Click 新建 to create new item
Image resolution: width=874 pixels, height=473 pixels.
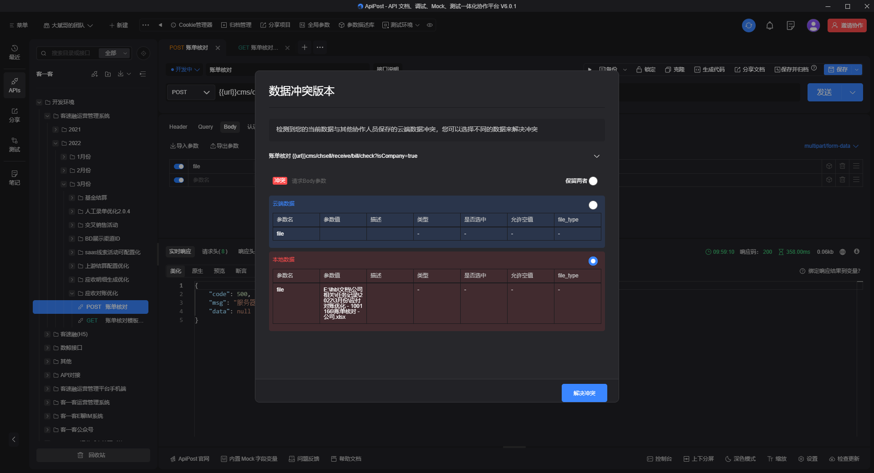tap(118, 25)
